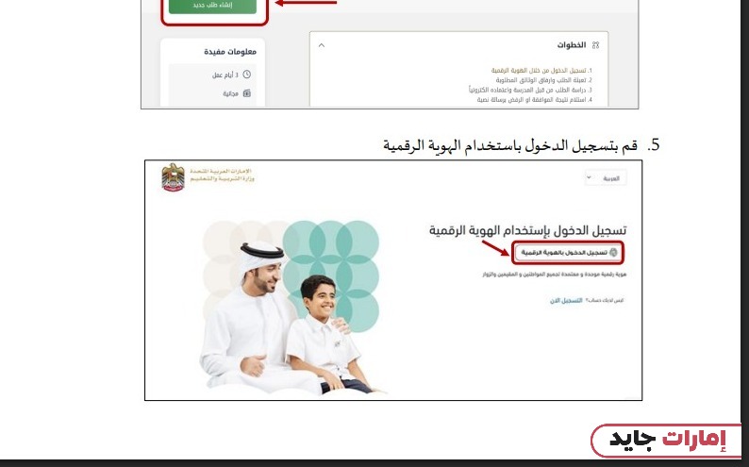
Task: Click the green 'إنشاء طلب جديد' button
Action: pos(212,6)
